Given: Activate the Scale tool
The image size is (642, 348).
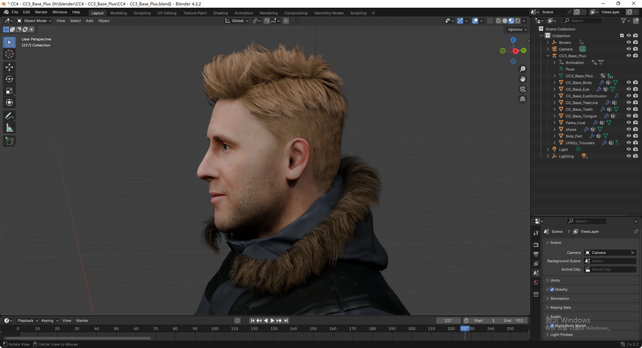Looking at the screenshot, I should click(9, 91).
